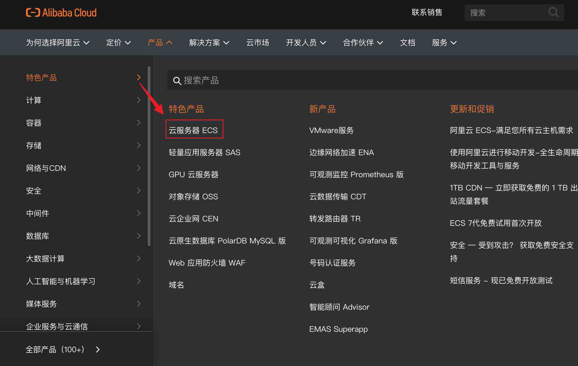Image resolution: width=578 pixels, height=366 pixels.
Task: Open 域名 product link
Action: [x=176, y=285]
